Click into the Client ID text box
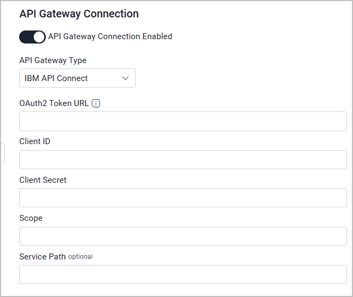353x297 pixels. click(x=183, y=159)
